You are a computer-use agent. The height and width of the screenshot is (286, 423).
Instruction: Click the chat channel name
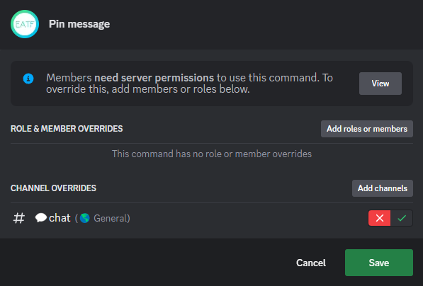(60, 218)
